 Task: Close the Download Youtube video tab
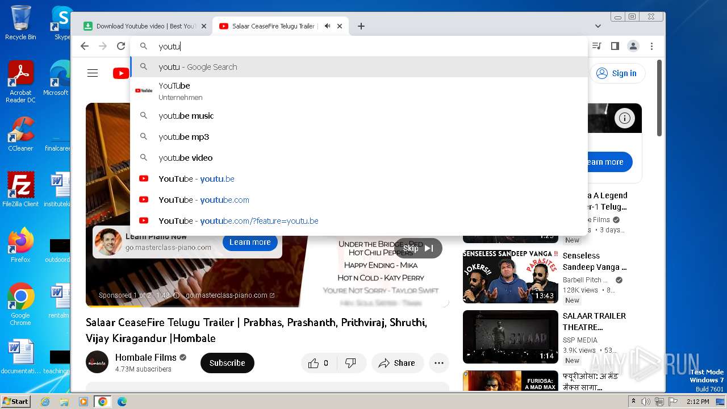pyautogui.click(x=204, y=26)
